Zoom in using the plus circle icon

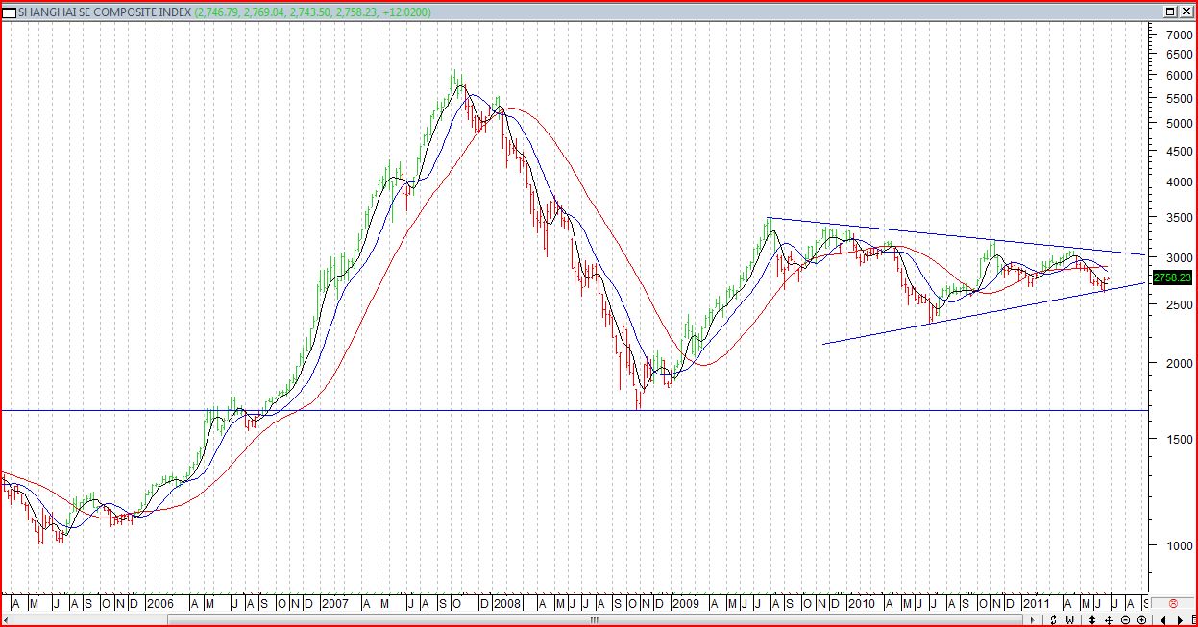tap(1141, 620)
